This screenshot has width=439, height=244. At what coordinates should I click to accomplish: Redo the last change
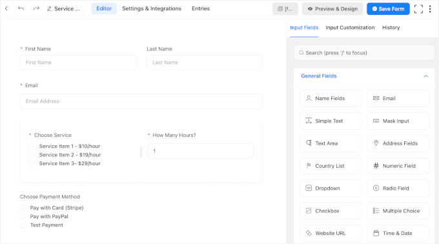[x=36, y=8]
